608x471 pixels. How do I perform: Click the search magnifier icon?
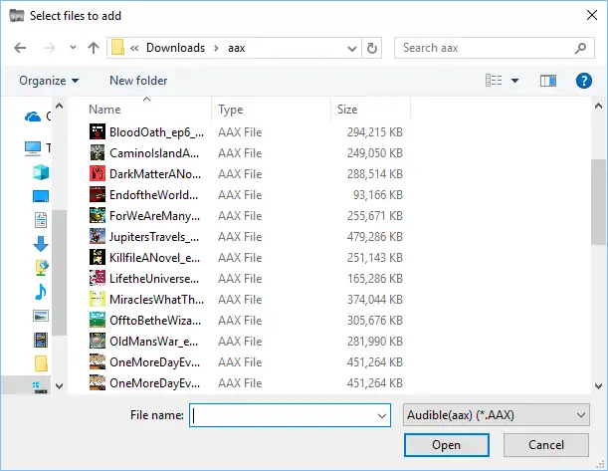580,48
